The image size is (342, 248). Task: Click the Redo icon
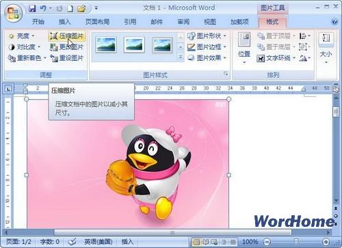pyautogui.click(x=60, y=9)
